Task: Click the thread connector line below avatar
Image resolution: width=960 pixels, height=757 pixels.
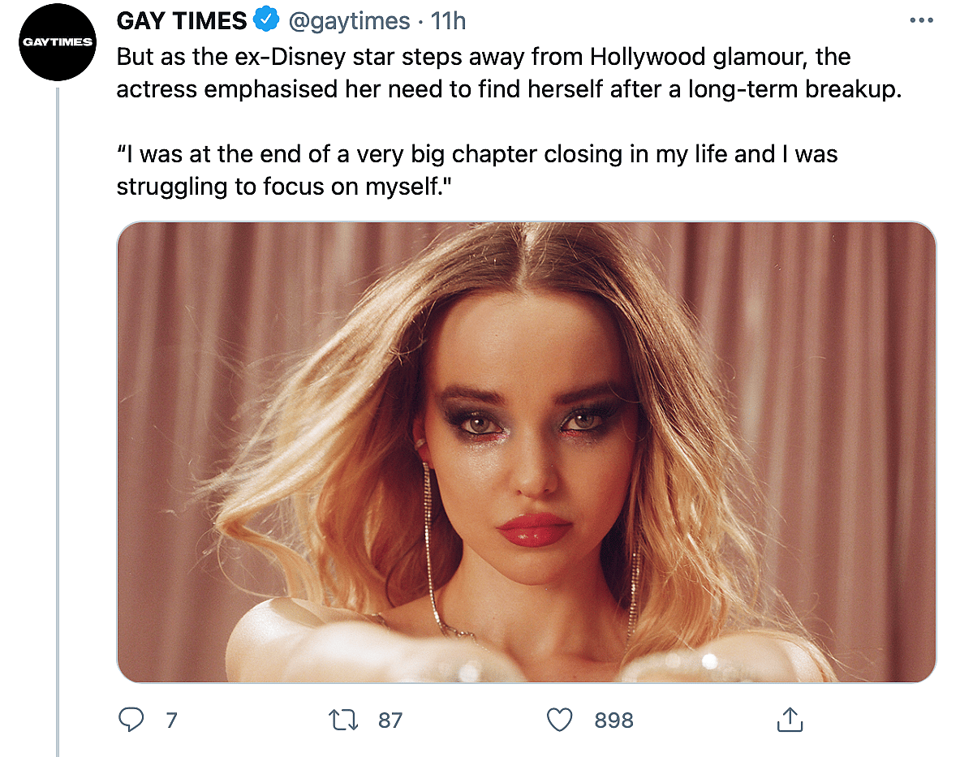Action: (x=58, y=422)
